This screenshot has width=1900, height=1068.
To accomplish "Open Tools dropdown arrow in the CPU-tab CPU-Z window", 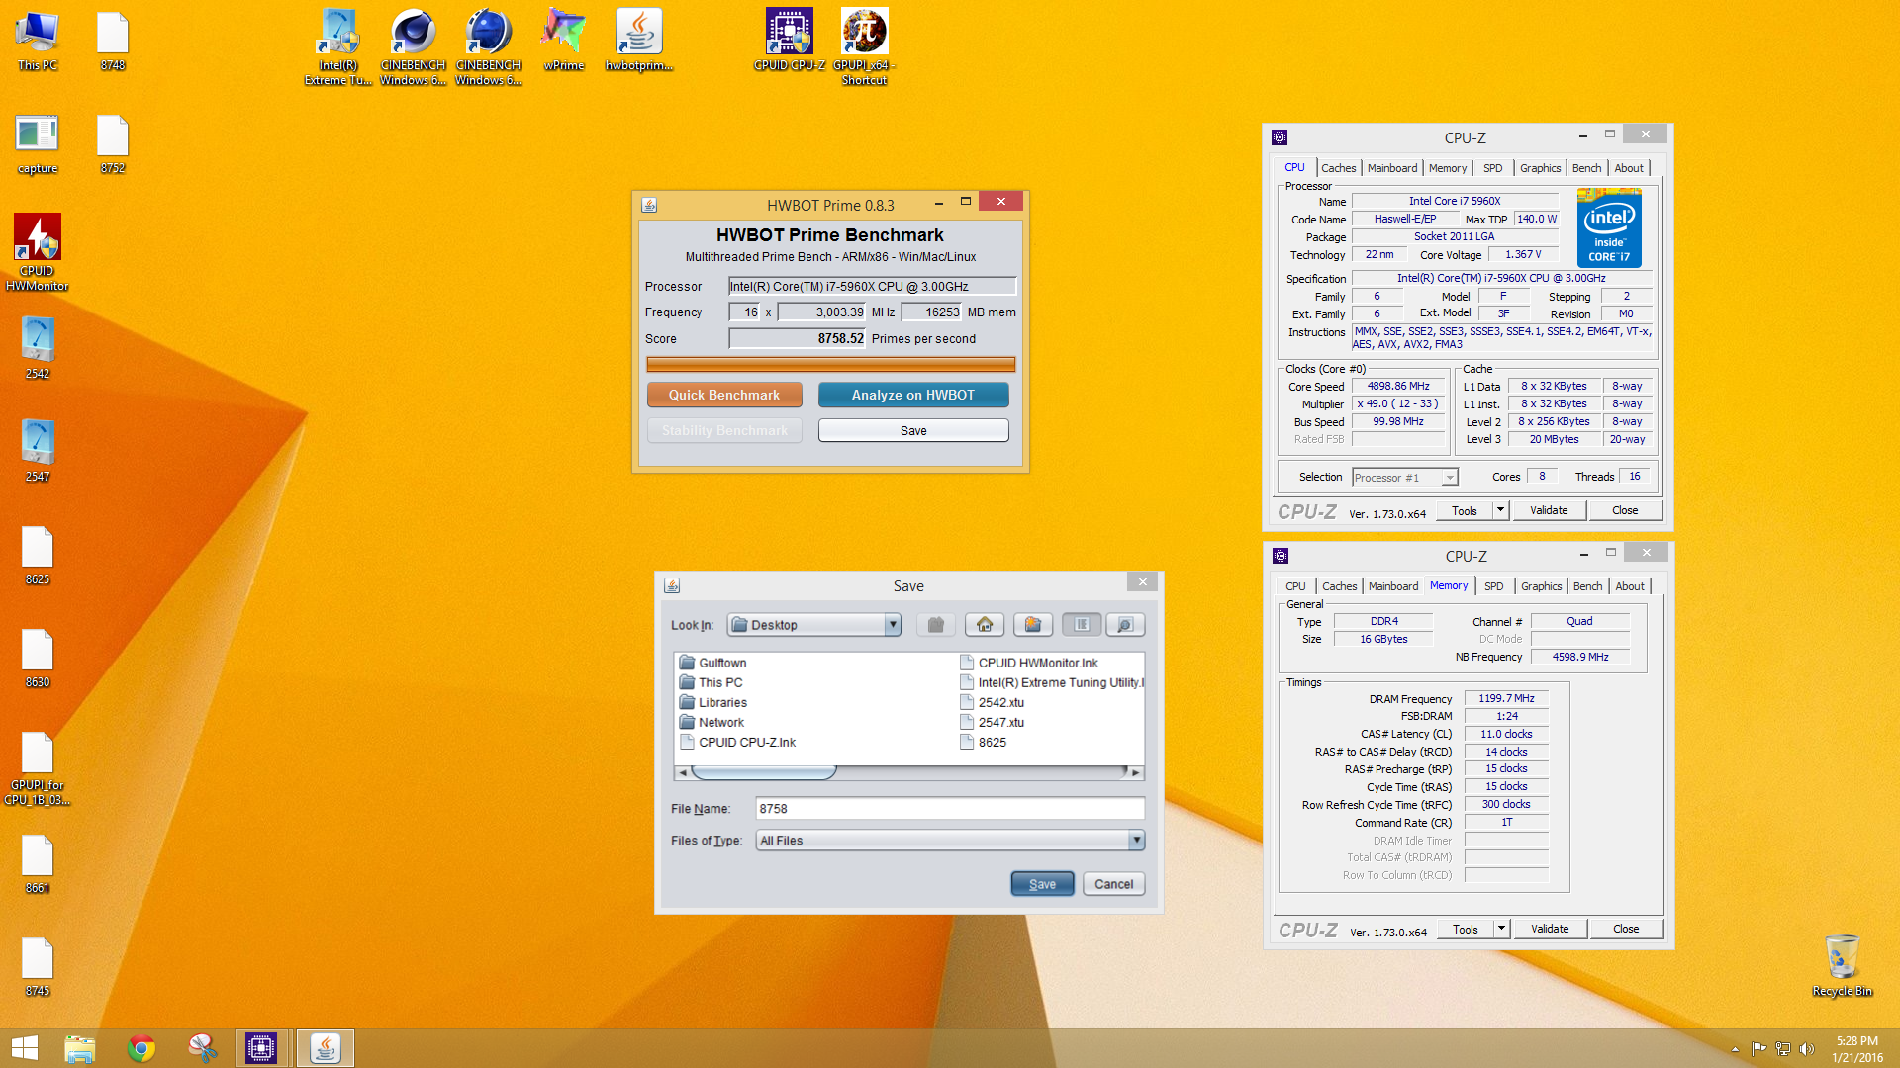I will coord(1500,510).
